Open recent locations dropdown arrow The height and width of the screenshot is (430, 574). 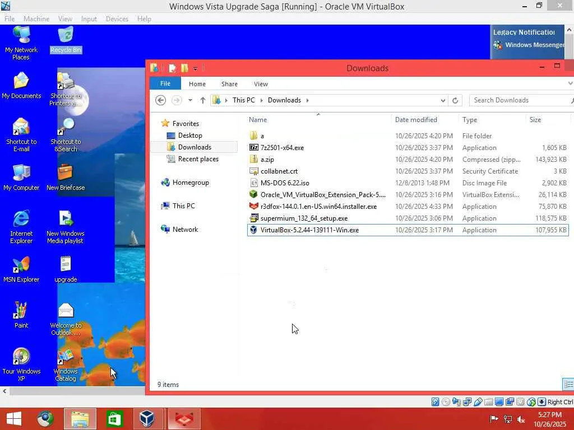(x=191, y=100)
